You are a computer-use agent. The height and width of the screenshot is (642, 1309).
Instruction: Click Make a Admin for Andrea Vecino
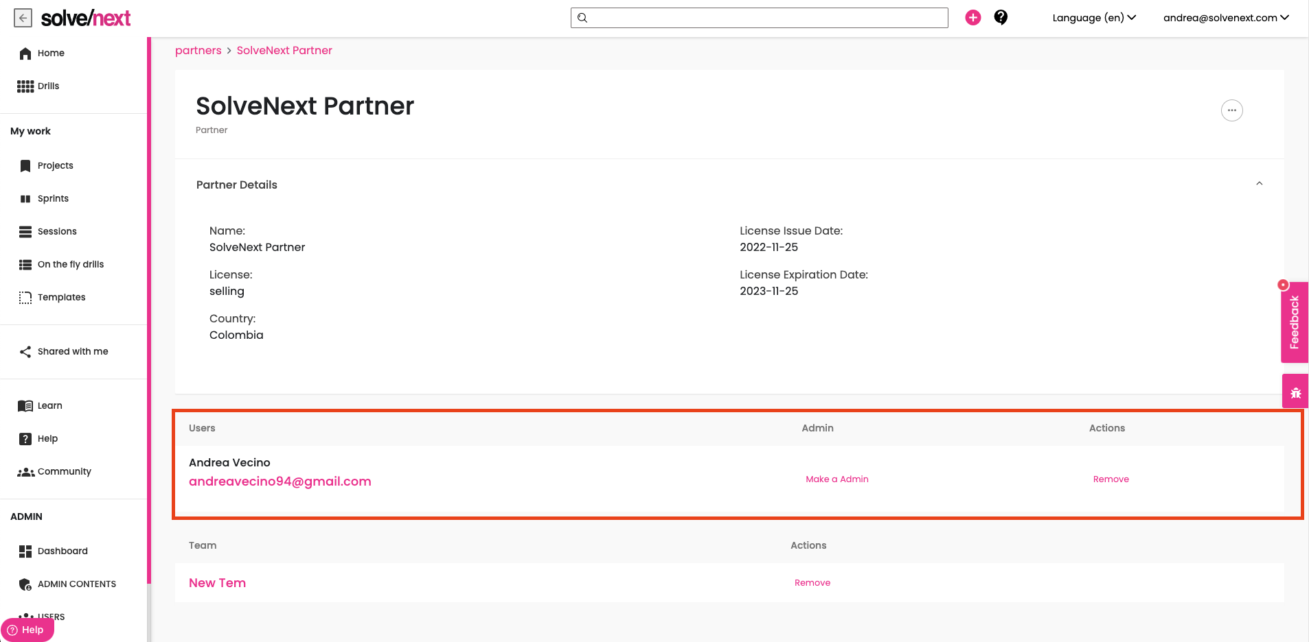click(837, 479)
